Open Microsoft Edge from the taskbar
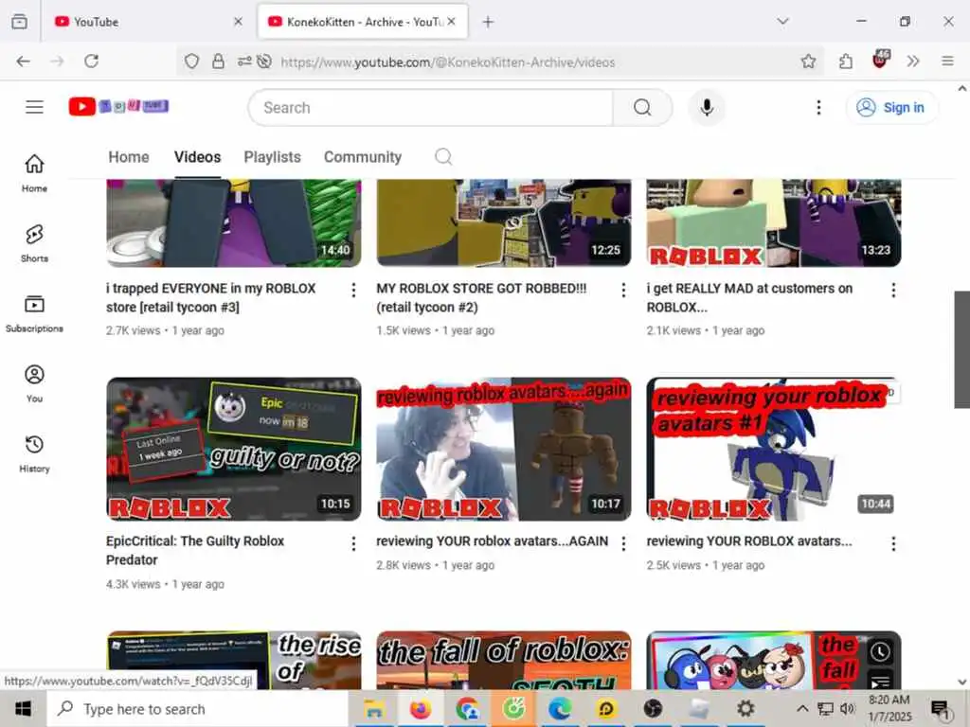Image resolution: width=970 pixels, height=727 pixels. click(x=560, y=708)
